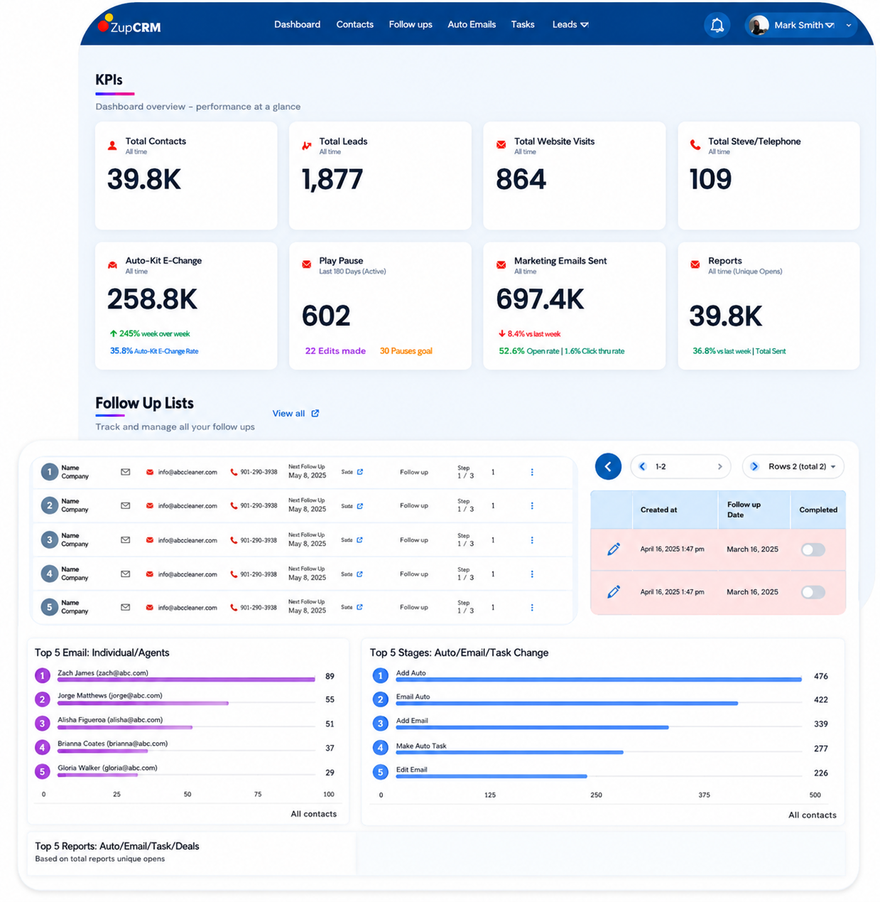The width and height of the screenshot is (880, 902).
Task: Click the blue circular back arrow button
Action: pos(608,466)
